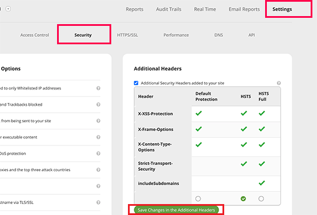Select the HSTS radio button
This screenshot has height=215, width=317.
243,199
